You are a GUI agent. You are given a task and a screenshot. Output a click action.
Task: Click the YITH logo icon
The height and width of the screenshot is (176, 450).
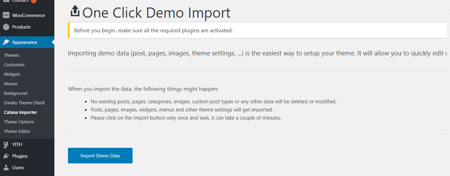tap(6, 144)
